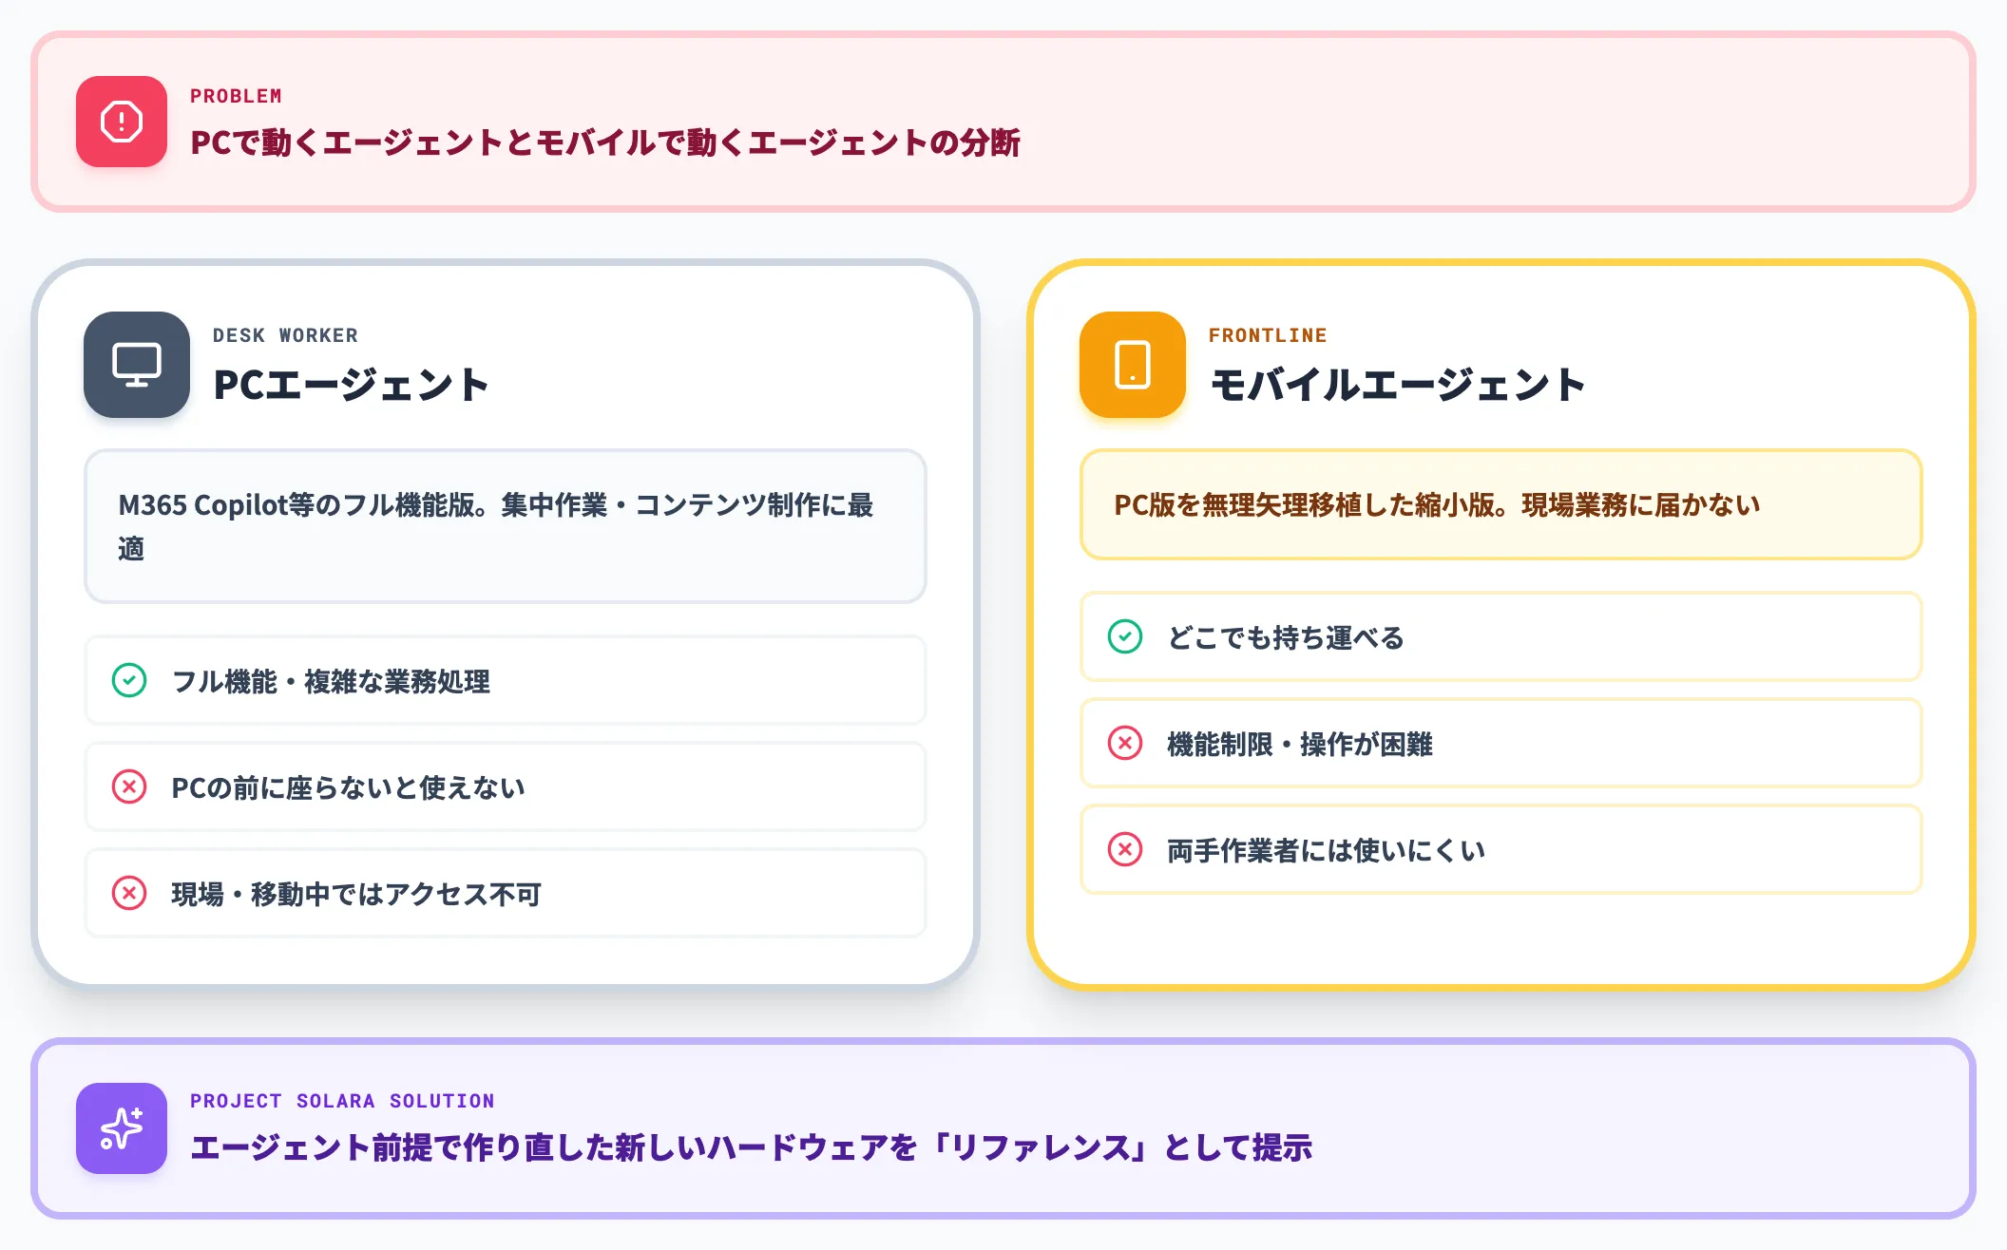Click the DESK WORKER label
2007x1250 pixels.
[x=285, y=335]
